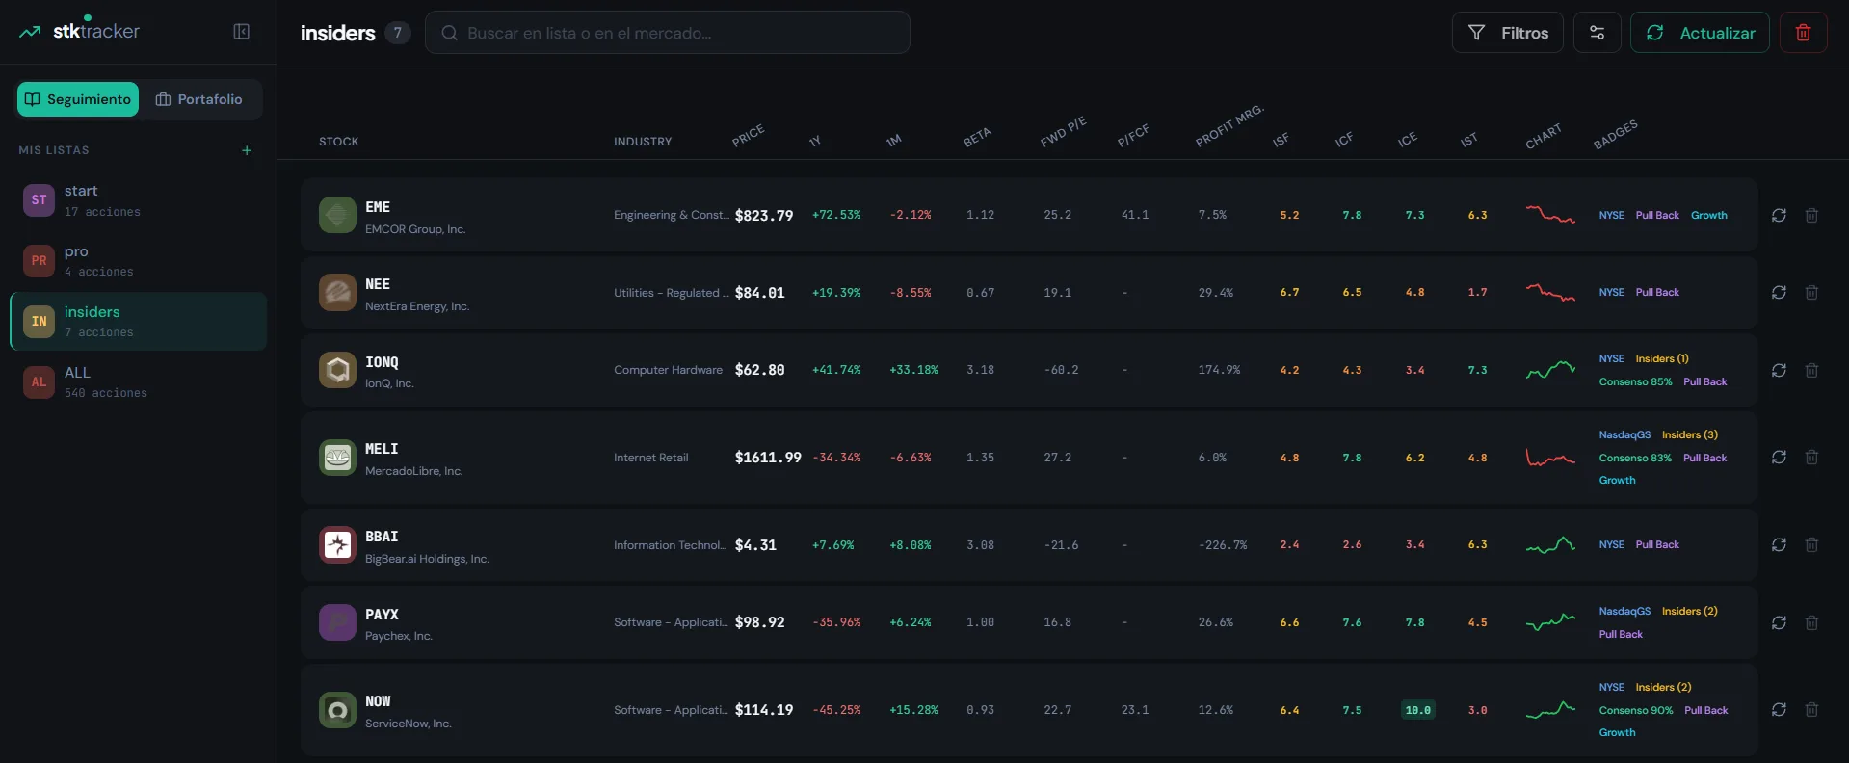Switch to Portafolio tab
This screenshot has height=763, width=1849.
tap(199, 99)
